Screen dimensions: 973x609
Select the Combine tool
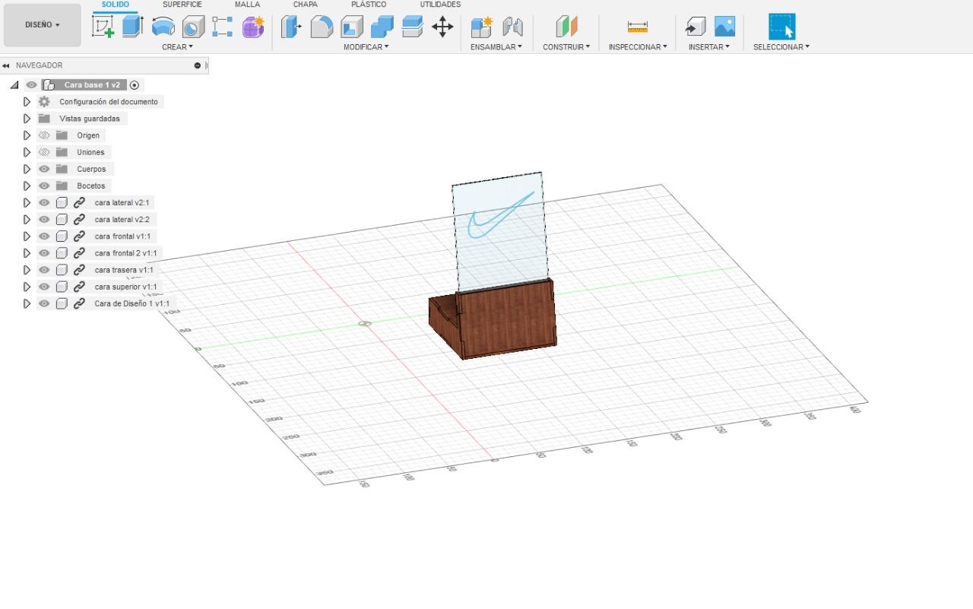[382, 27]
